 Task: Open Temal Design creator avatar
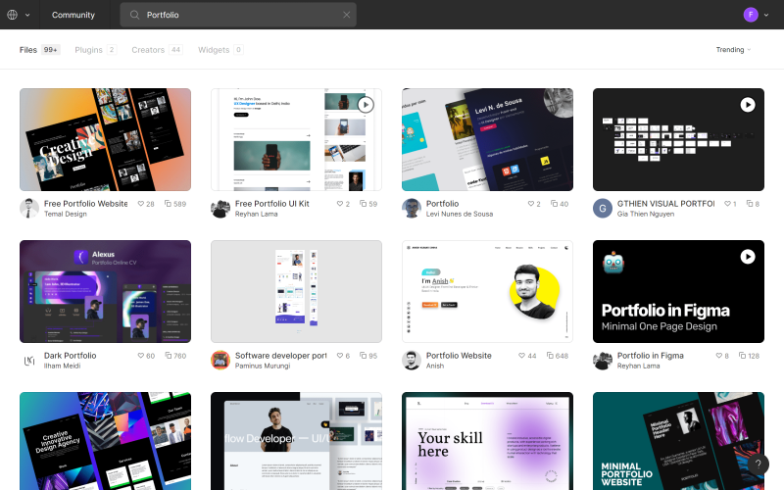[x=29, y=209]
